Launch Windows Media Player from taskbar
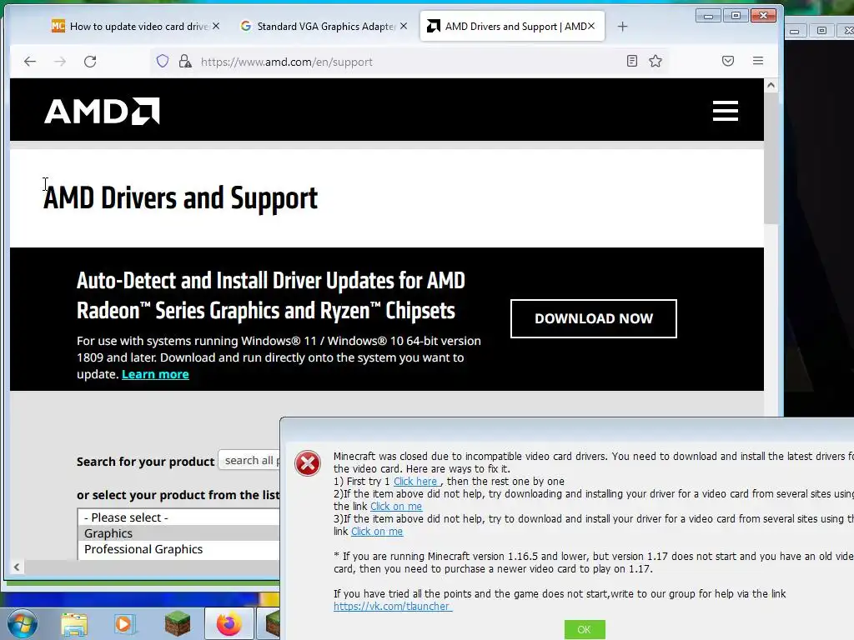This screenshot has height=640, width=854. tap(124, 624)
